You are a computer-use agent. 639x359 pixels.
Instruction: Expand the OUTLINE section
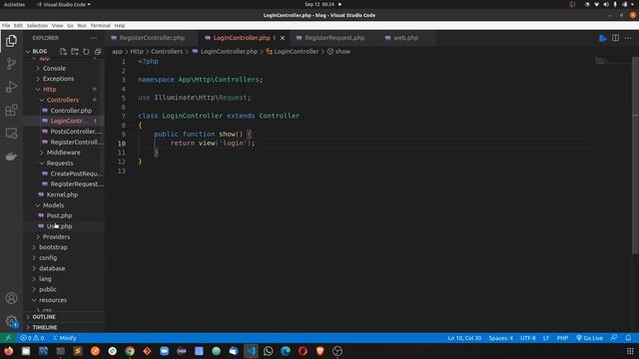point(44,317)
